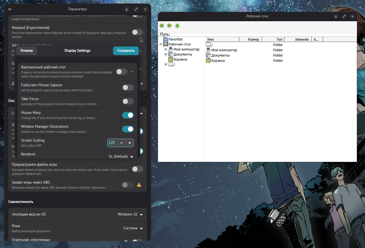Select Документы folder icon in file list
This screenshot has width=365, height=248.
208,55
